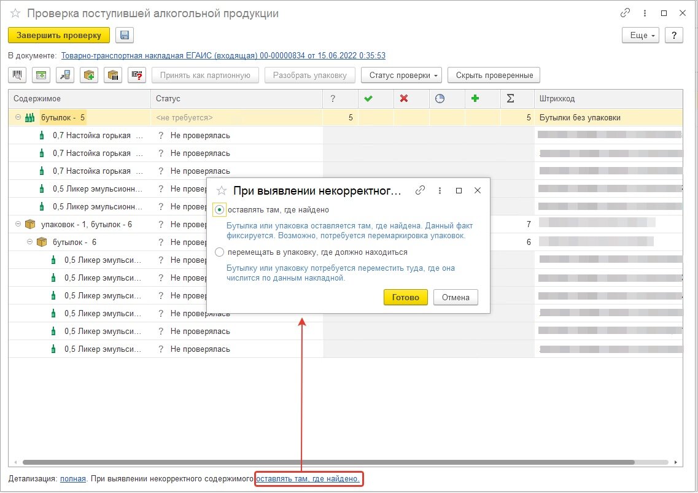Click the green plus column header

click(x=475, y=98)
